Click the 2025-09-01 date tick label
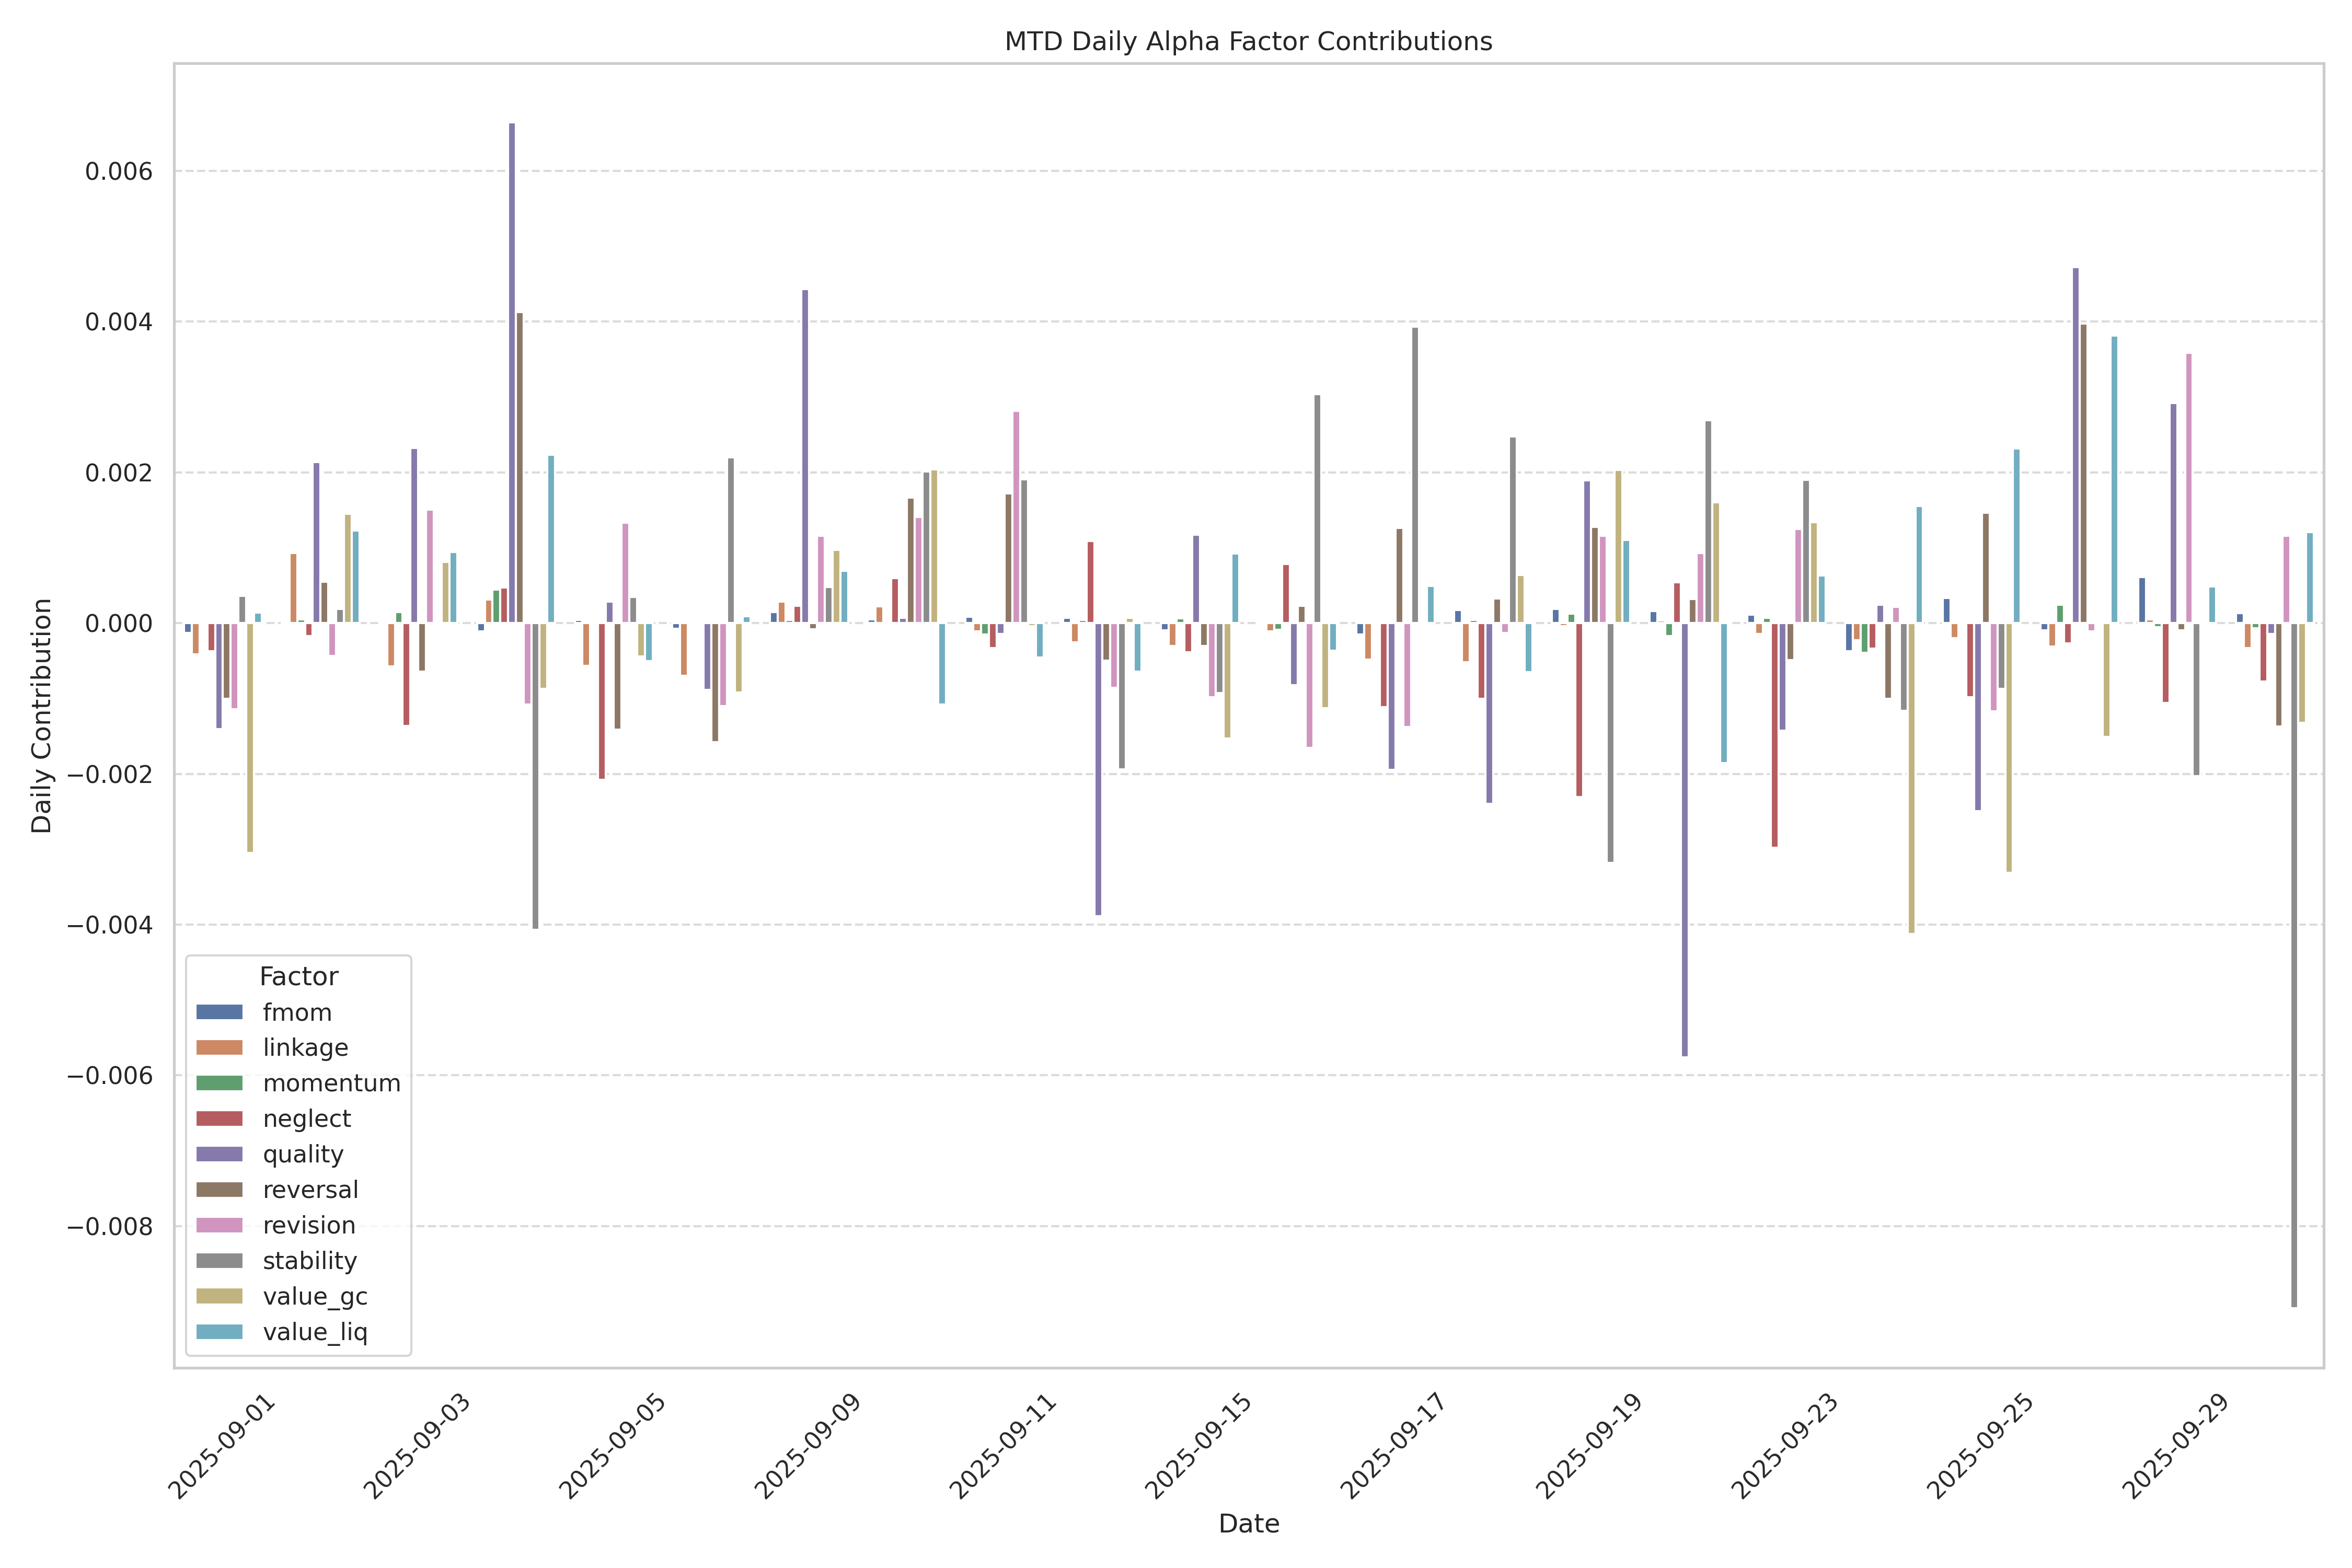Viewport: 2352px width, 1568px height. (222, 1447)
